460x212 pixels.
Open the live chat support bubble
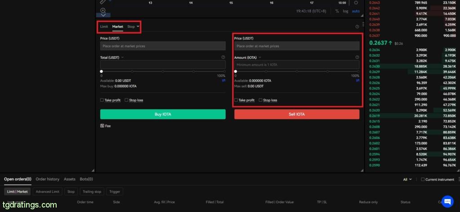447,201
